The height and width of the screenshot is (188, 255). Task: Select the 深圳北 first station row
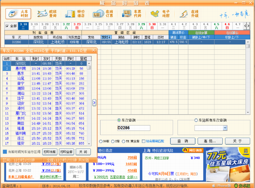tap(45, 63)
